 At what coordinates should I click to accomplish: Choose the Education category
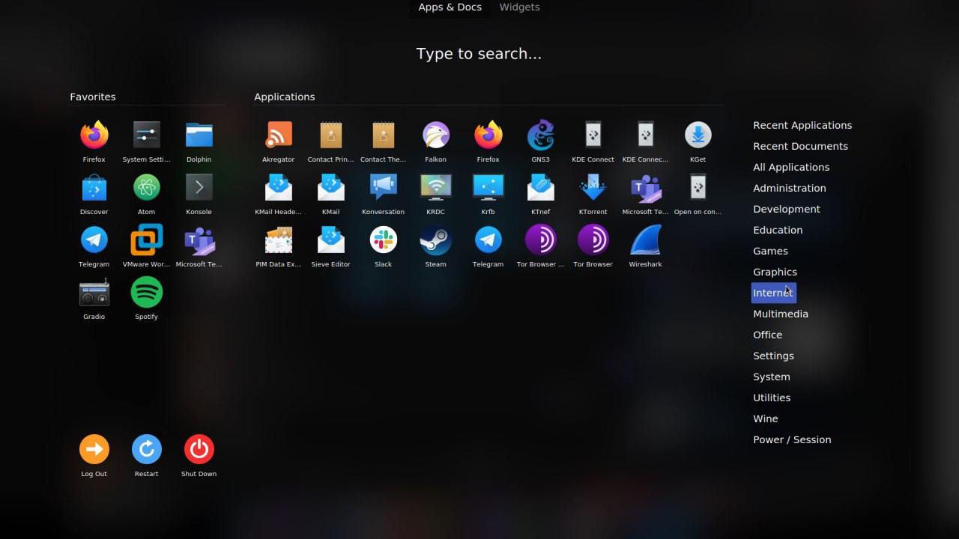pos(778,230)
